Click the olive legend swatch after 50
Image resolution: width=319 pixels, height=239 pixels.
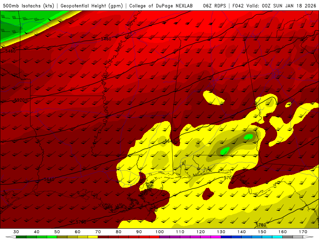click(x=62, y=237)
